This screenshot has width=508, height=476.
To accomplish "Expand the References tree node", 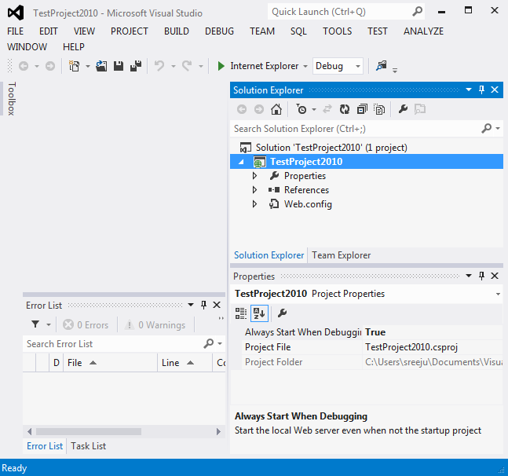I will (254, 190).
